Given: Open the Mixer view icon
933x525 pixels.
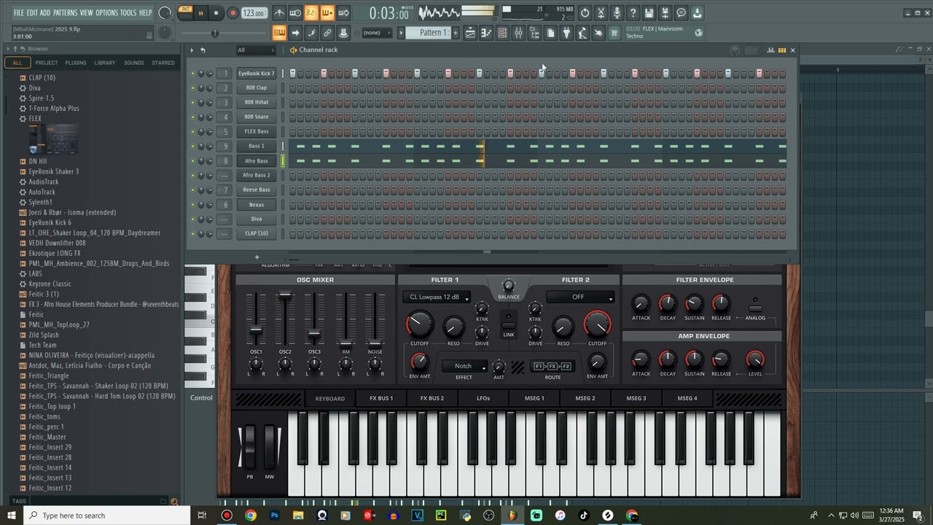Looking at the screenshot, I should tap(518, 33).
